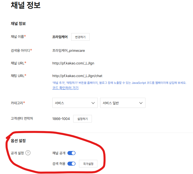
Task: Follow the 코드 확인하러 가기 link
Action: click(65, 88)
